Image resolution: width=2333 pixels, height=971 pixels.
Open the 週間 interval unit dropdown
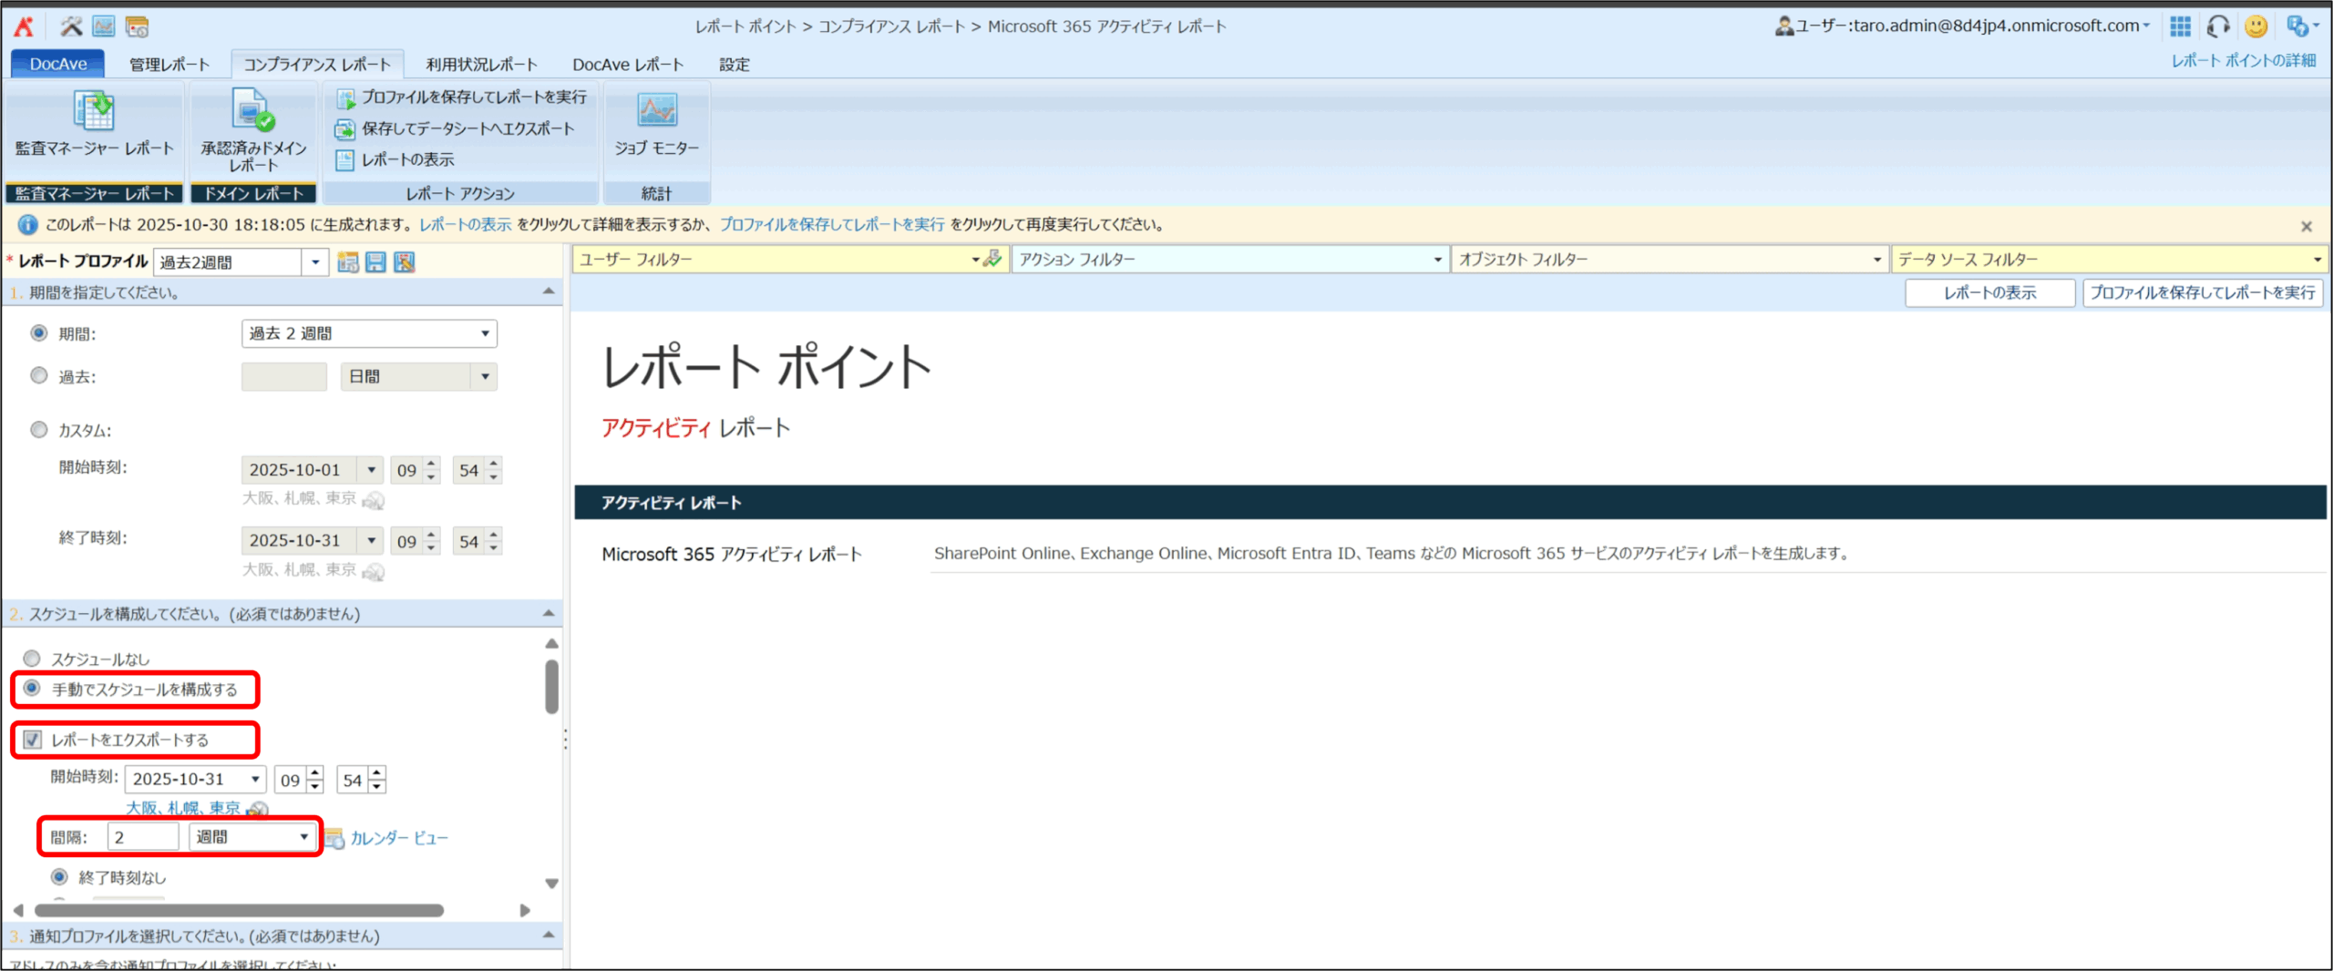[252, 836]
